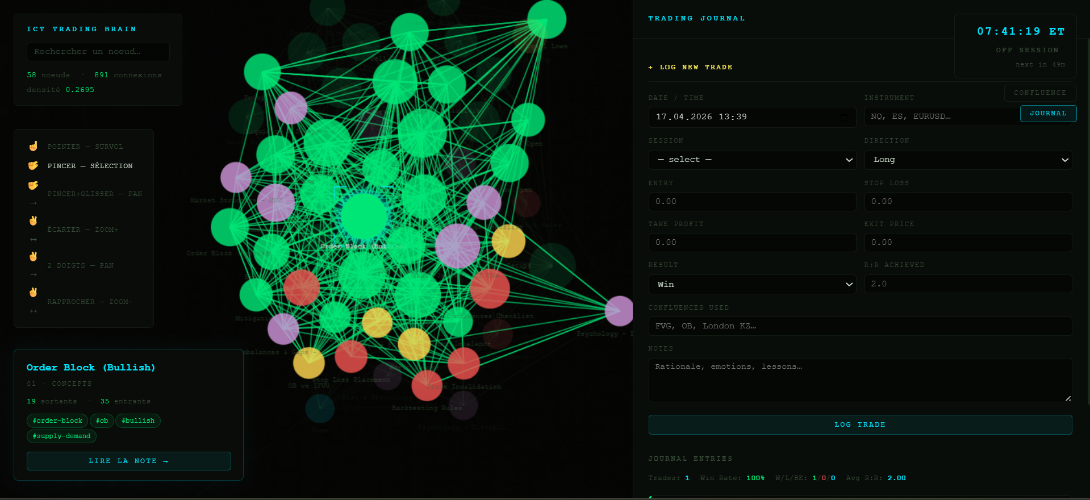
Task: Click the pinch icon beside Pincer — Sélection
Action: [x=34, y=166]
